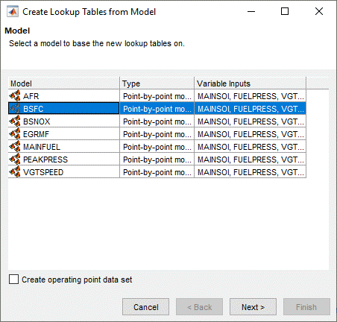337x322 pixels.
Task: Click Variable Inputs cell for EGRMF
Action: coord(250,134)
